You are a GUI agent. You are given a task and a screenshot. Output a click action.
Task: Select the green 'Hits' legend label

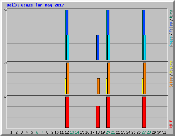point(171,14)
